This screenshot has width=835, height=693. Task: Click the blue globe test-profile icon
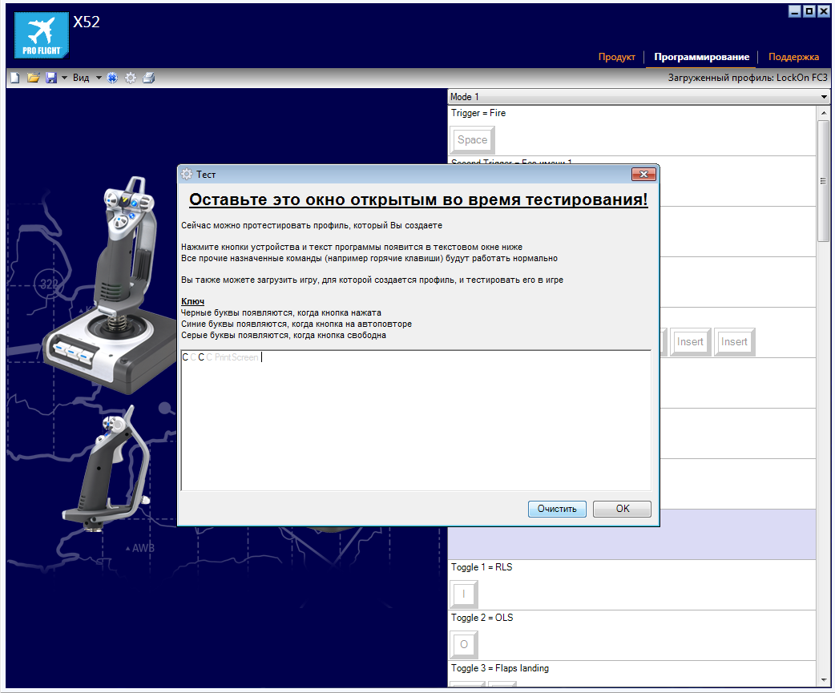tap(112, 79)
